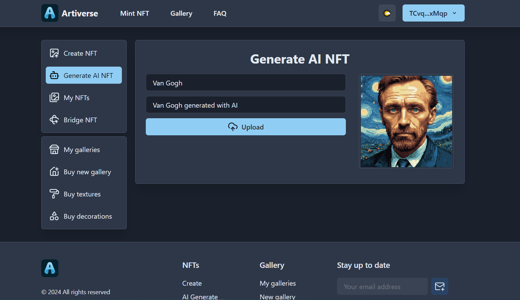This screenshot has width=520, height=300.
Task: Click the My NFTs images icon
Action: click(x=54, y=97)
